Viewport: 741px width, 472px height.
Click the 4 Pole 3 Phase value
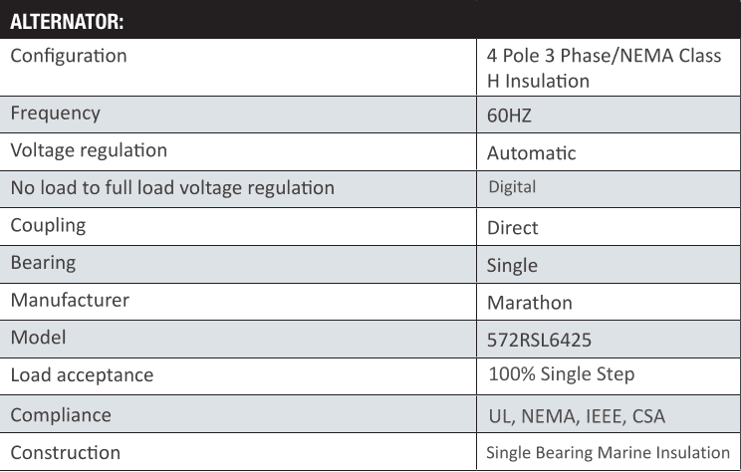click(x=604, y=68)
